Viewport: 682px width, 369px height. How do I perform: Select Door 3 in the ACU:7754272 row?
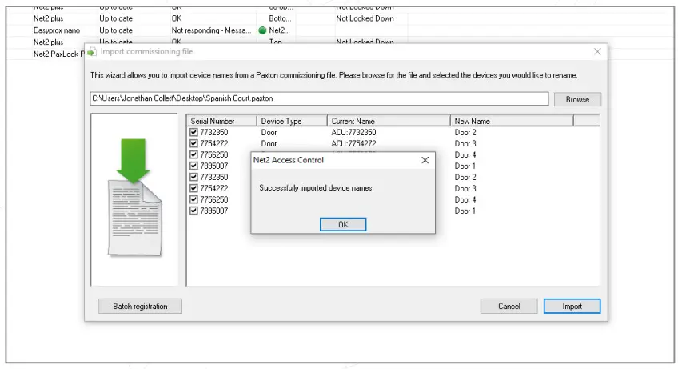[465, 144]
